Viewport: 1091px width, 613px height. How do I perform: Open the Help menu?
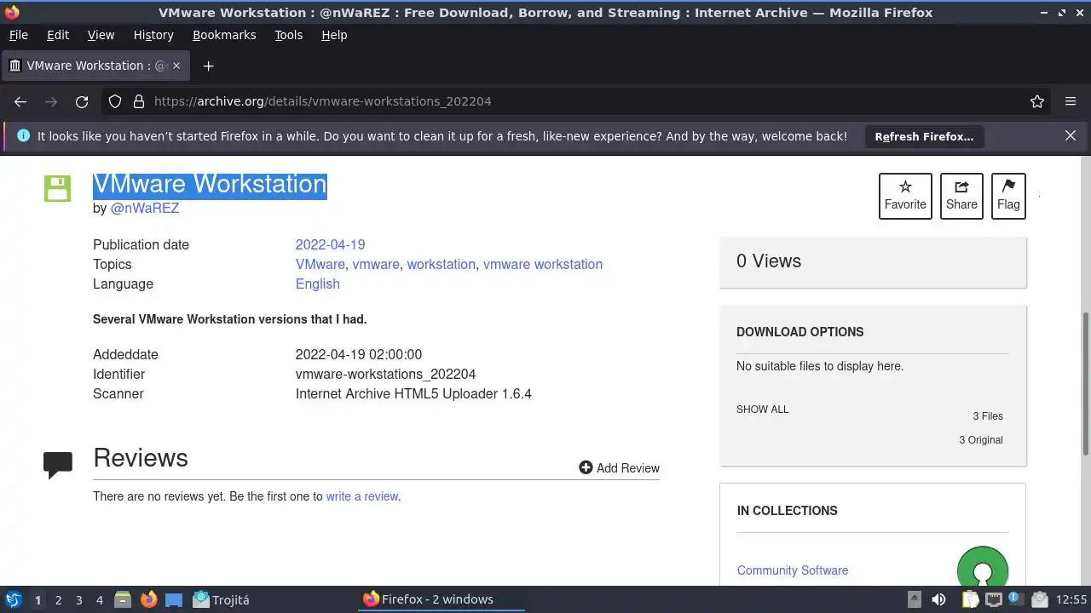pos(334,35)
